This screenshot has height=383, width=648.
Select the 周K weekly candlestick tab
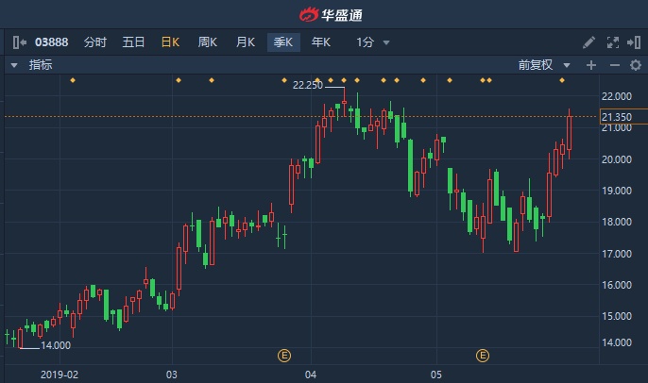[x=208, y=42]
